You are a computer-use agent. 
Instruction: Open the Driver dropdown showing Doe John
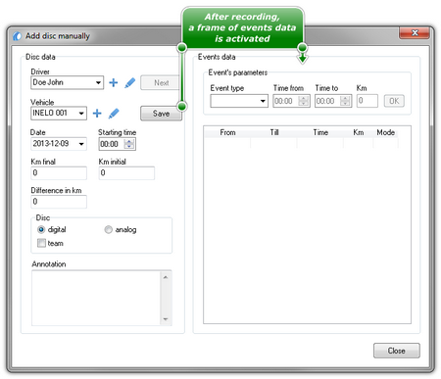[x=68, y=82]
